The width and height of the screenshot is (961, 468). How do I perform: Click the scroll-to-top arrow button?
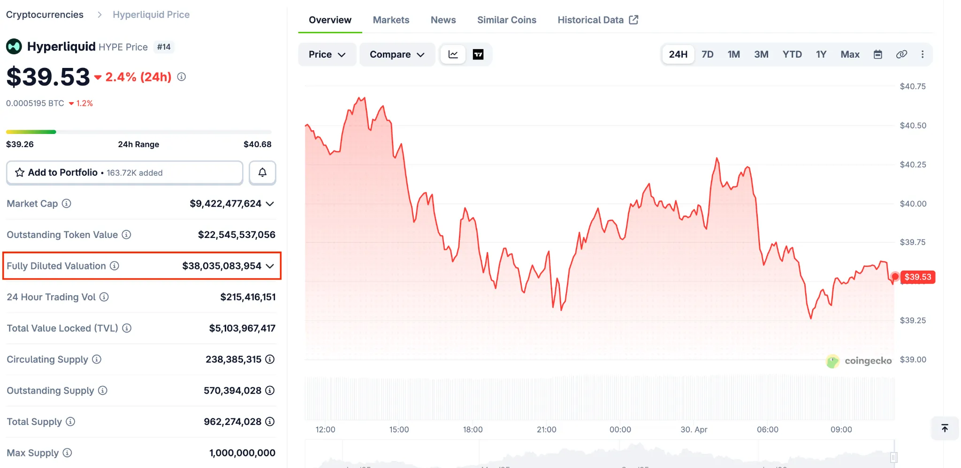click(x=945, y=428)
